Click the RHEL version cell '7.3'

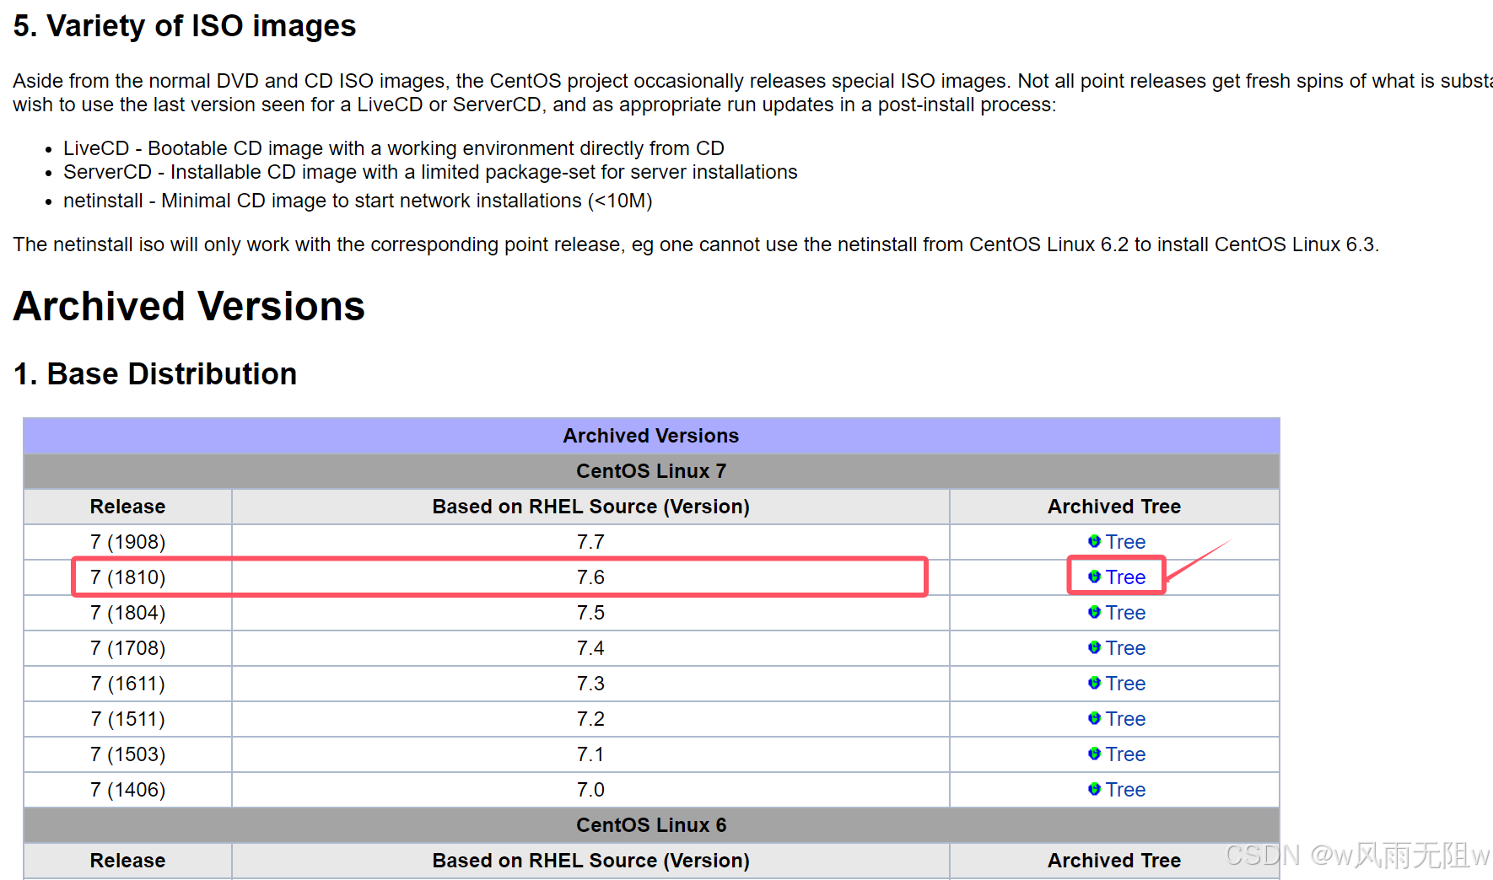(590, 684)
